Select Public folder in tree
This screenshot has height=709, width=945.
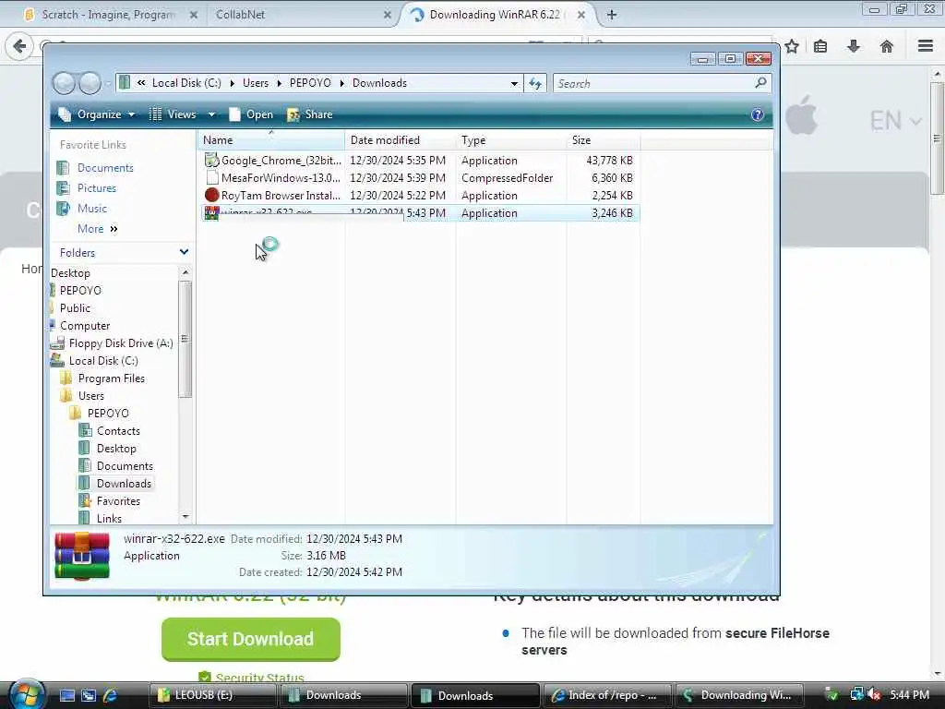(x=75, y=308)
